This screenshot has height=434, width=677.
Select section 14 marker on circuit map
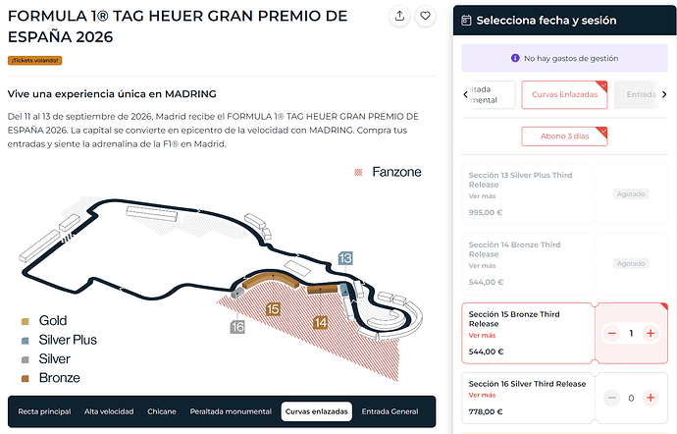tap(321, 322)
